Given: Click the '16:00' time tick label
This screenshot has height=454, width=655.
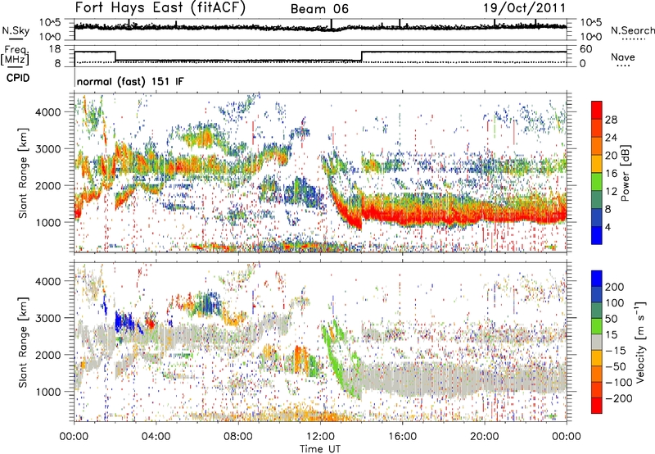Looking at the screenshot, I should pos(402,437).
